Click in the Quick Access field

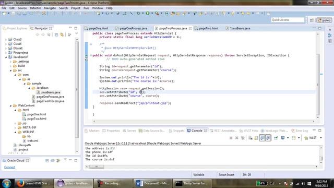point(288,20)
